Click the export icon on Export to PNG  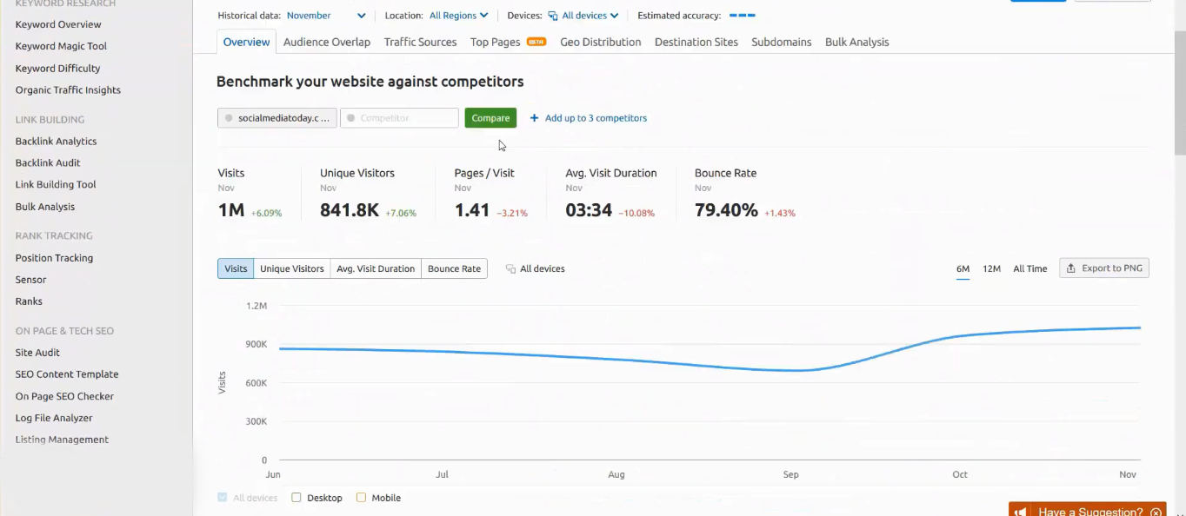[1071, 268]
